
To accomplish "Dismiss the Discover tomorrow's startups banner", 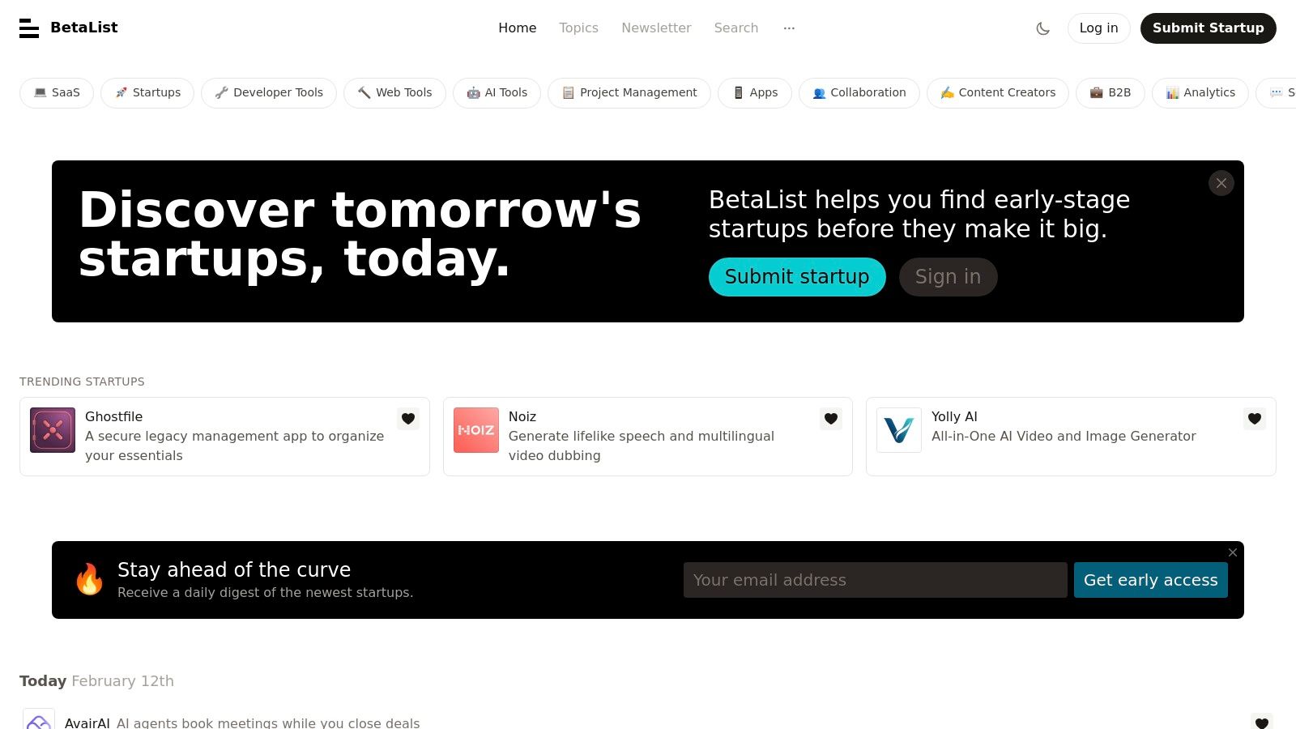I will click(x=1221, y=183).
